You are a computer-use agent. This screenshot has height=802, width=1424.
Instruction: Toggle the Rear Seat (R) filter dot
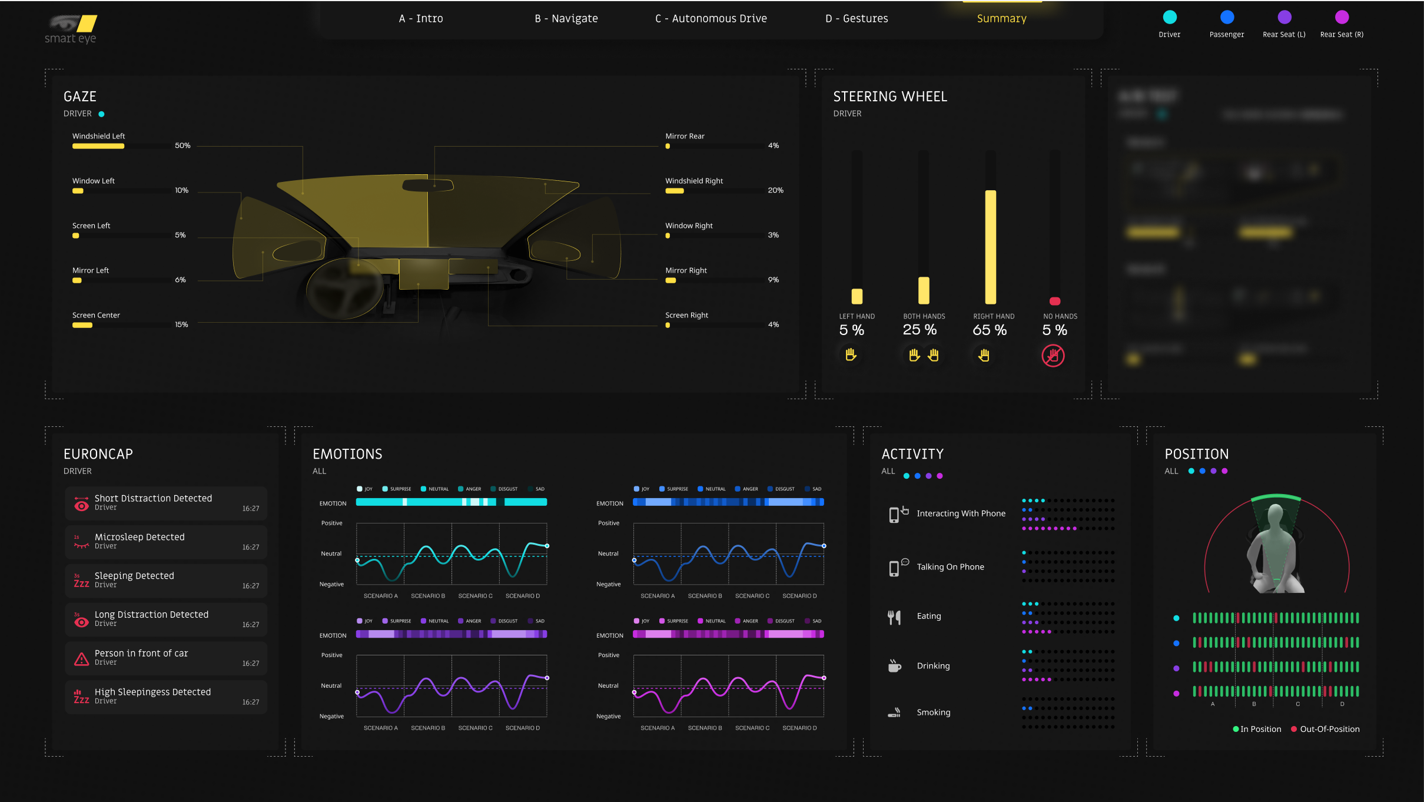click(x=1341, y=17)
